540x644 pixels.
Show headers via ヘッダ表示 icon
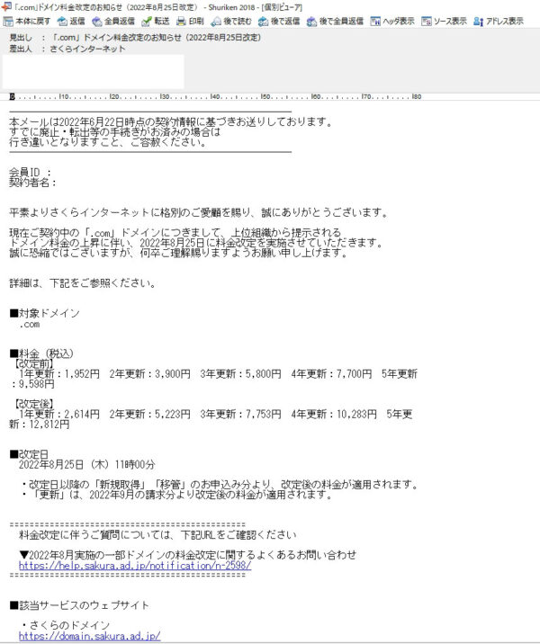click(374, 21)
